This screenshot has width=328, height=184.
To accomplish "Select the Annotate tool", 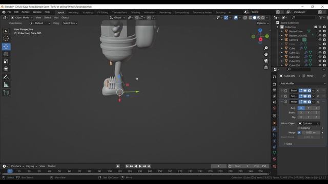I will 6,77.
